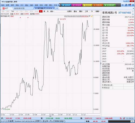This screenshot has height=123, width=135.
Task: Open the 外汇 menu
Action: click(22, 5)
